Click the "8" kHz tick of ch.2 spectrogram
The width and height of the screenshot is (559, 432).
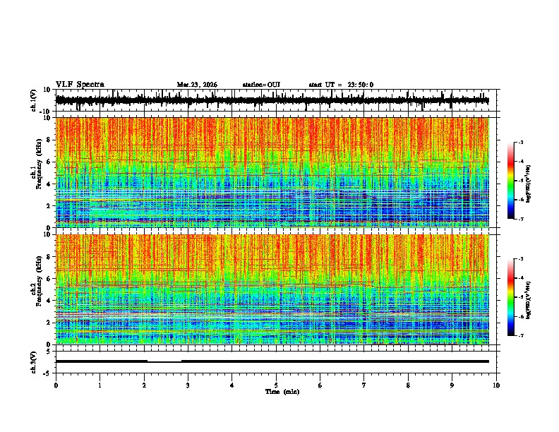click(49, 257)
